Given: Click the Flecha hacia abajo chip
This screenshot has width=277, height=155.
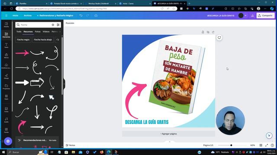Looking at the screenshot, I should pyautogui.click(x=43, y=40).
